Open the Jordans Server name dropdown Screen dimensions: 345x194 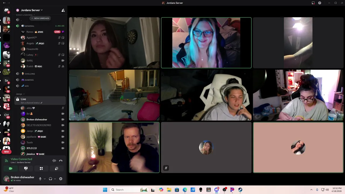click(32, 10)
